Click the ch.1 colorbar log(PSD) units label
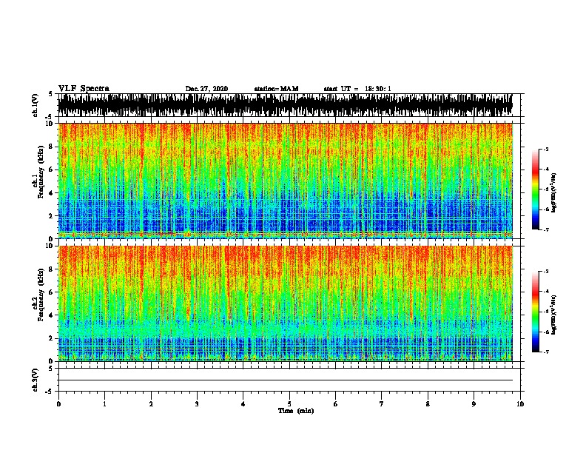The width and height of the screenshot is (586, 453). (554, 192)
